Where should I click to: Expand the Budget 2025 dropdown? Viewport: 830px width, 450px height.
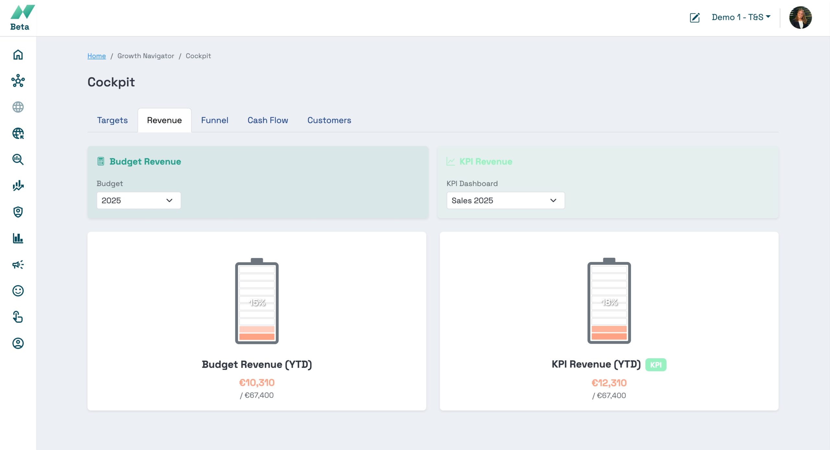click(x=138, y=200)
